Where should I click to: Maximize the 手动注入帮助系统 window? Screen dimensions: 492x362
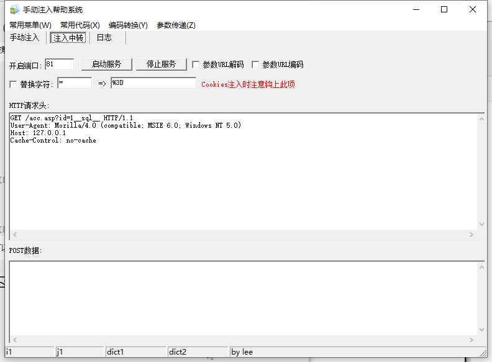[444, 10]
